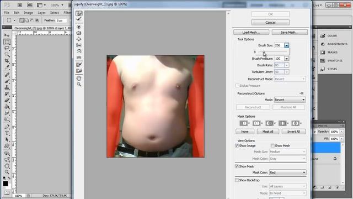The height and width of the screenshot is (199, 353).
Task: Select the Hand tool in Liquify
Action: pos(79,78)
